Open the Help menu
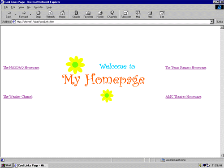Screen dimensions: 224x168 [49, 7]
